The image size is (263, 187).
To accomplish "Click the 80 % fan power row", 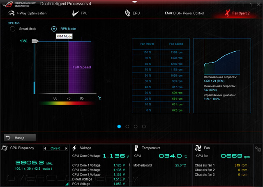I will coord(161,64).
